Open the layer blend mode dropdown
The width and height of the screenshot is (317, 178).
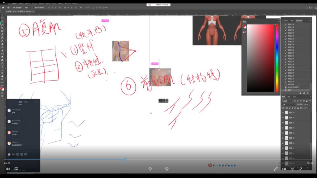point(287,104)
